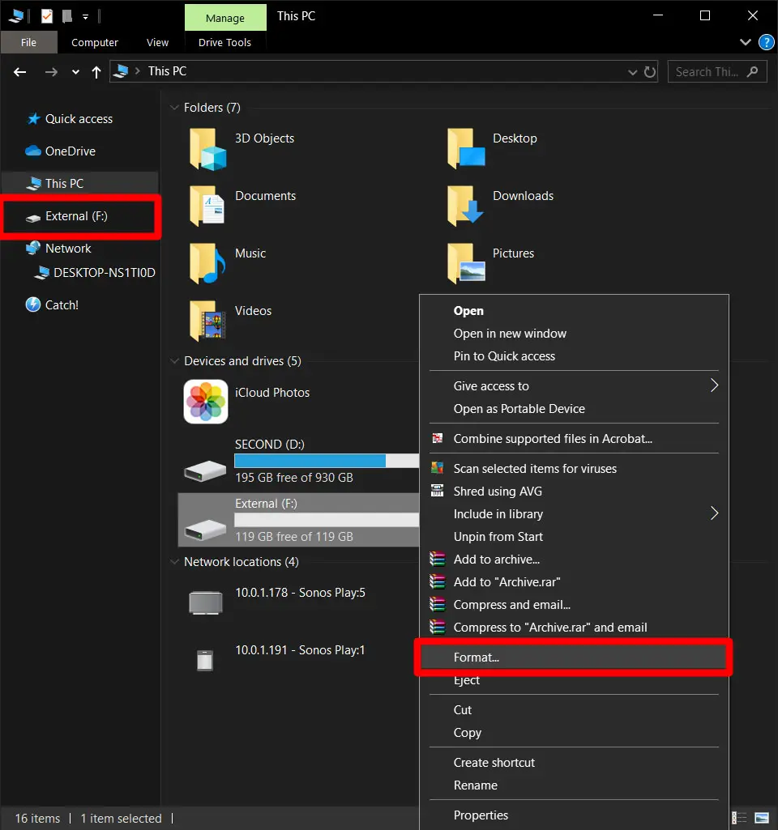Open Catch! from the sidebar
The image size is (778, 830).
click(x=60, y=305)
